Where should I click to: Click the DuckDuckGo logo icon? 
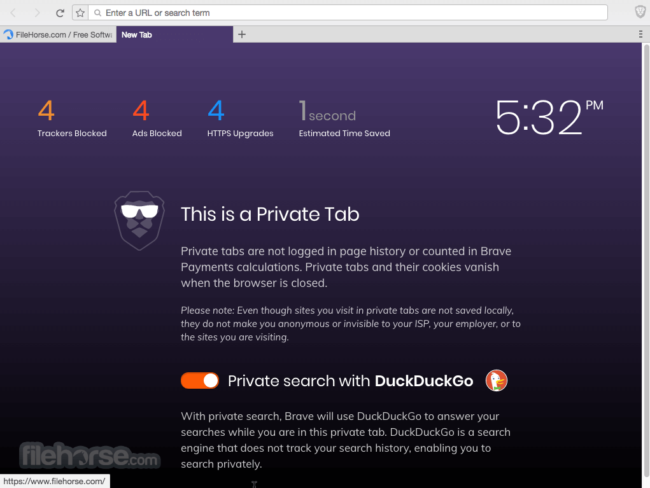(496, 380)
